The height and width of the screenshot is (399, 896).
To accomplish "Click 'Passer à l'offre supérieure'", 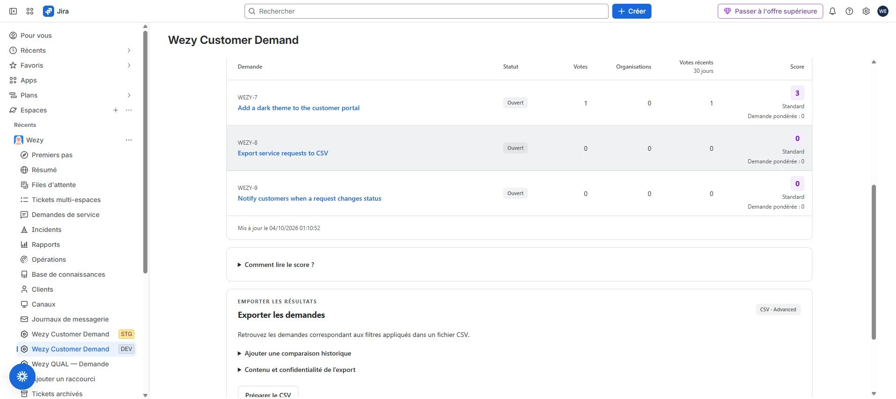I will pyautogui.click(x=770, y=11).
